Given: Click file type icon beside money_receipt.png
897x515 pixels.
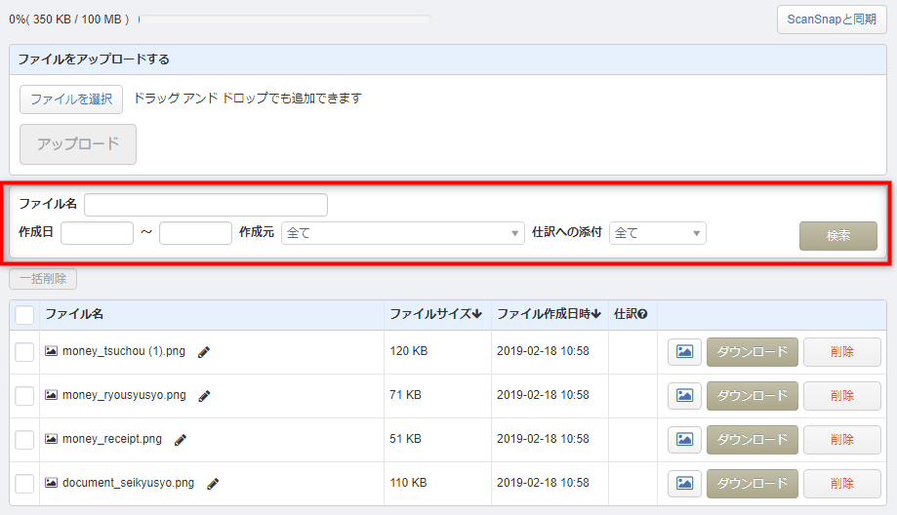Looking at the screenshot, I should 51,439.
